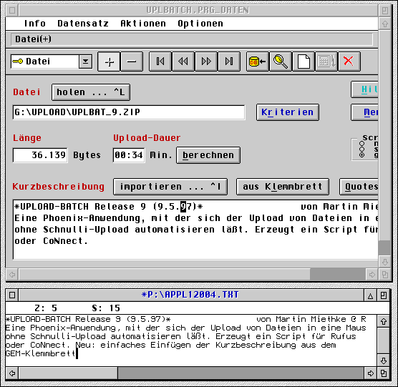Click the blank page new-record icon
Viewport: 398px width, 387px height.
[304, 62]
